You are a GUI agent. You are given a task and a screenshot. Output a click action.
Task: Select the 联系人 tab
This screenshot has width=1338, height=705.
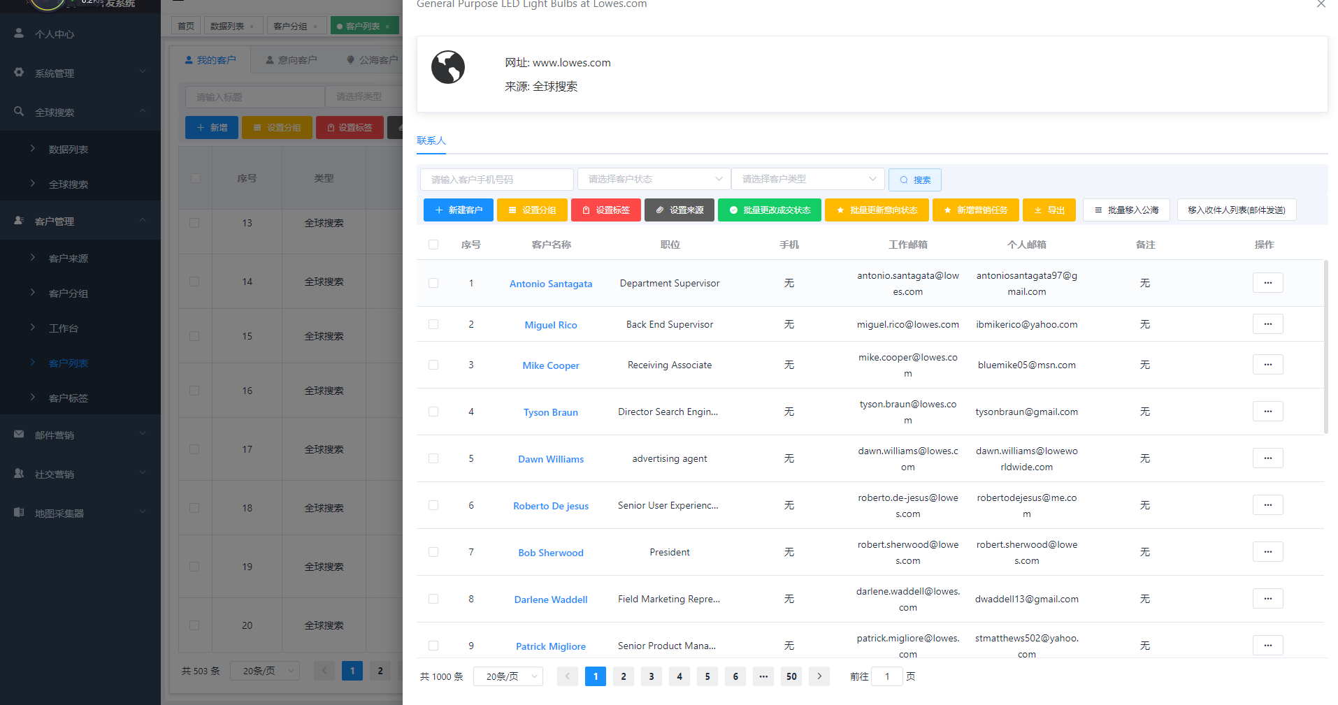(431, 140)
